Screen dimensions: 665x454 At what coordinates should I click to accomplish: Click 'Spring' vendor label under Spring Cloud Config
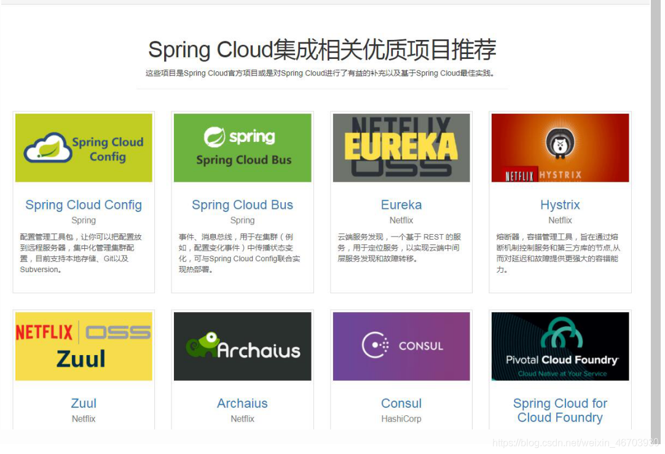tap(84, 221)
